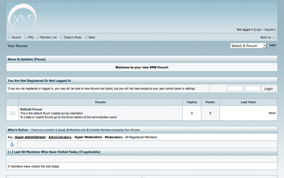Click the icon next to FAQ
The image size is (284, 178).
(x=26, y=37)
